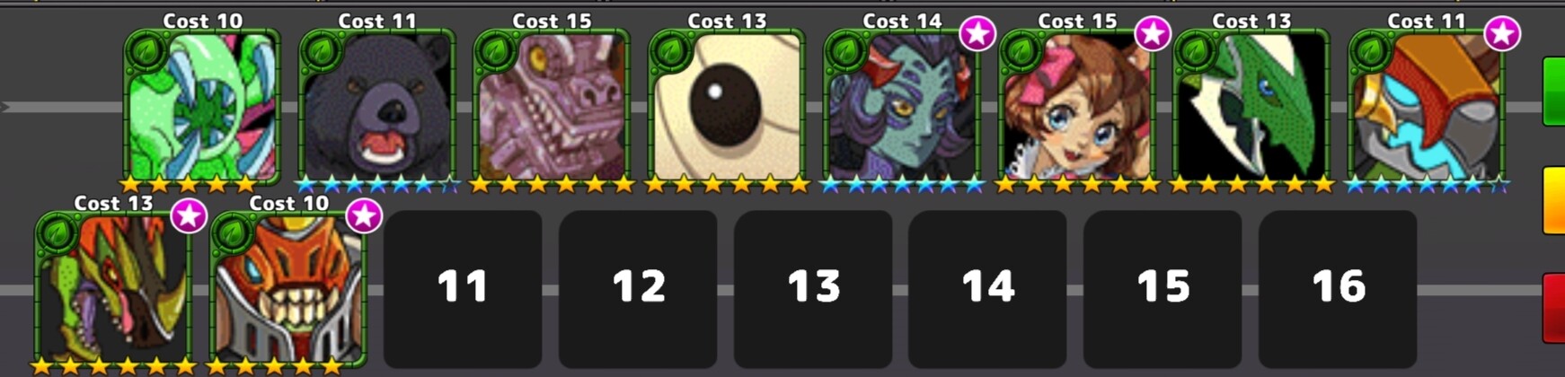Open empty team slot 16
Screen dimensions: 1565x377
coord(1338,289)
